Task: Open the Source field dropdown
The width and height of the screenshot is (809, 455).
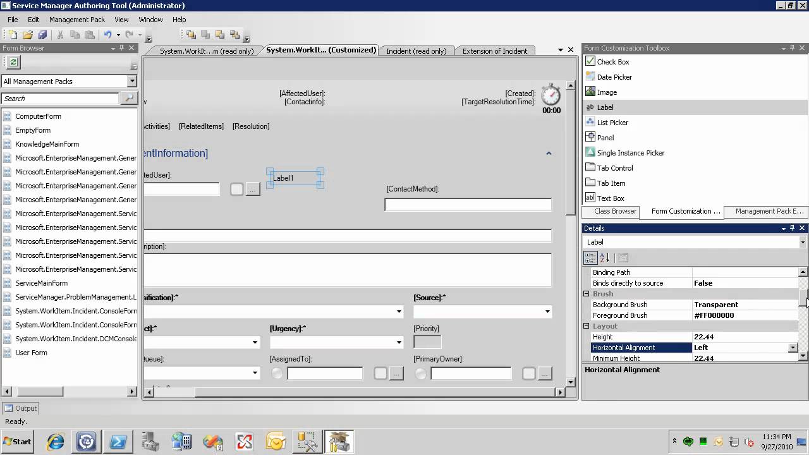Action: [x=547, y=312]
